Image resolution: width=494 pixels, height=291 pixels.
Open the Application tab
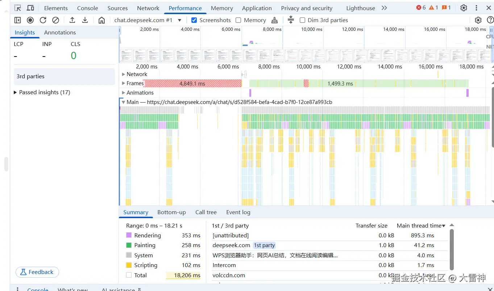click(257, 8)
